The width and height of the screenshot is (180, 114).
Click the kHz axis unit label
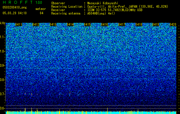(3, 23)
